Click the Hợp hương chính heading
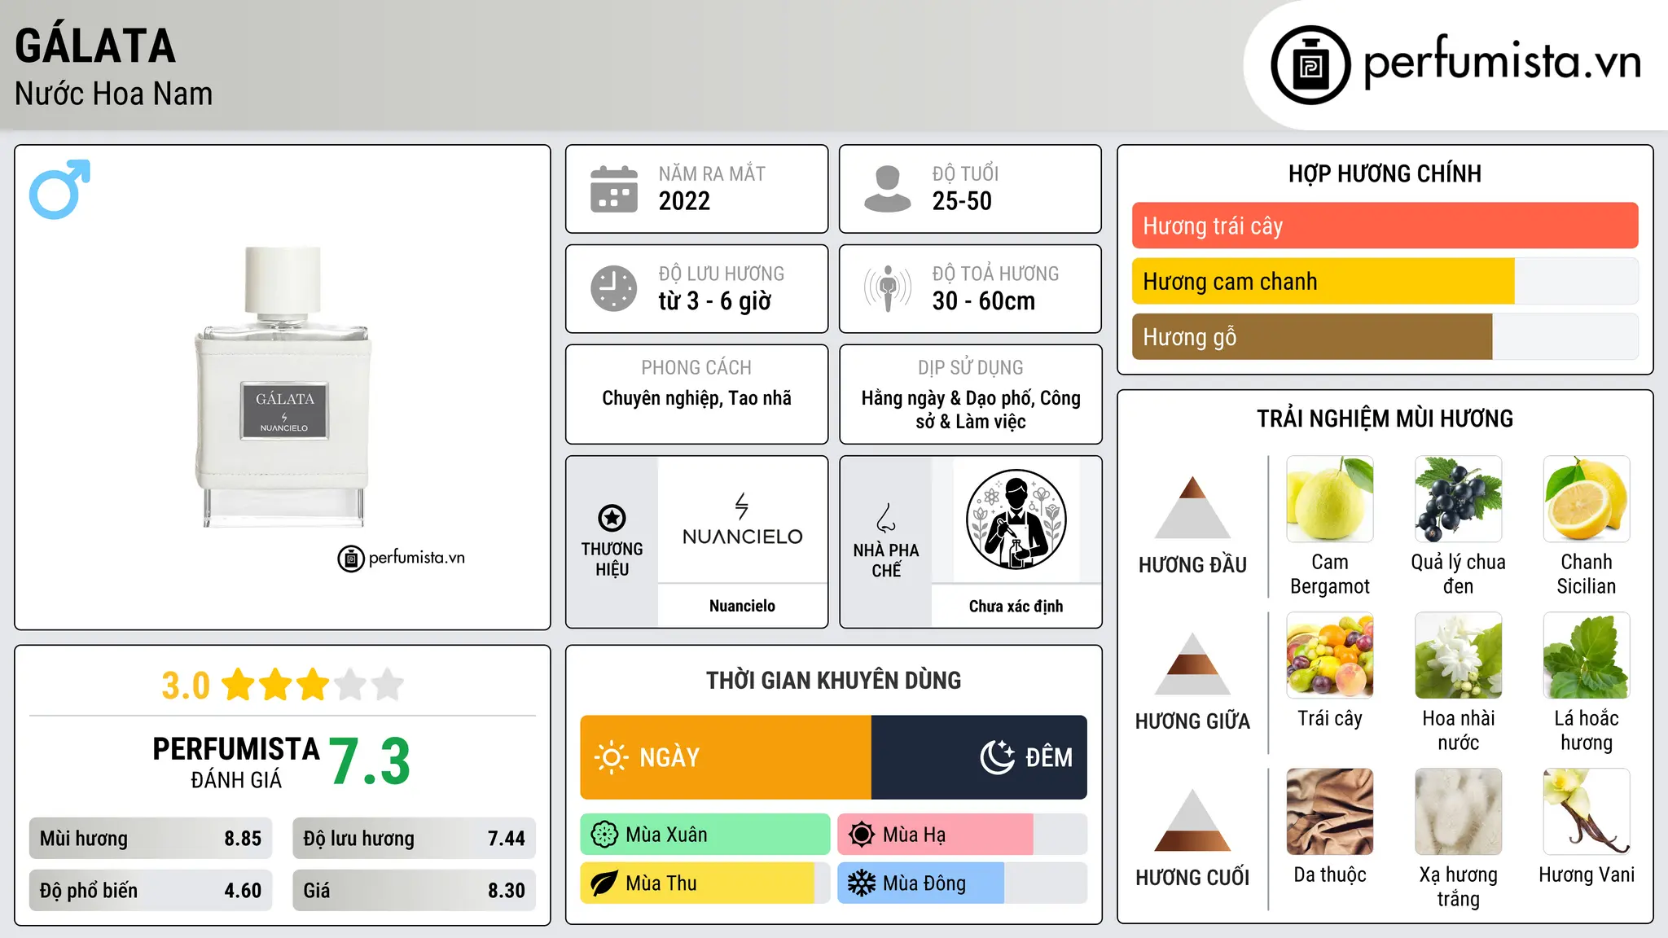Viewport: 1668px width, 938px height. click(1385, 173)
